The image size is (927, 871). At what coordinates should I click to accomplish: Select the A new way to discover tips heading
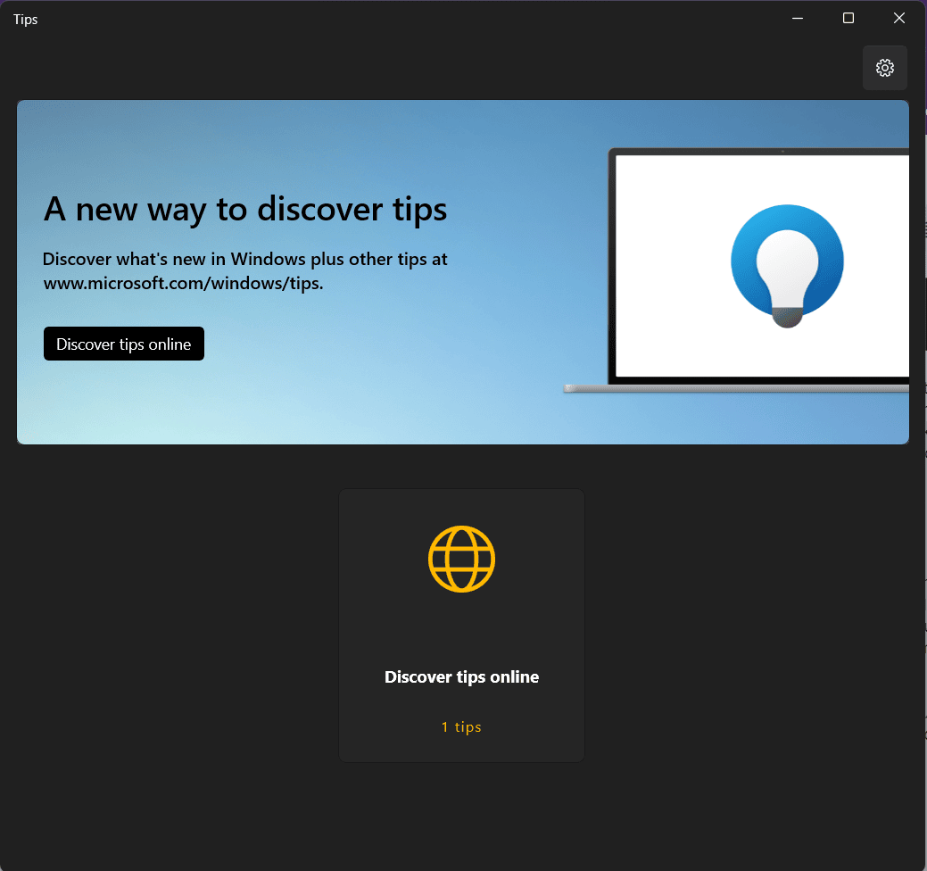coord(245,209)
